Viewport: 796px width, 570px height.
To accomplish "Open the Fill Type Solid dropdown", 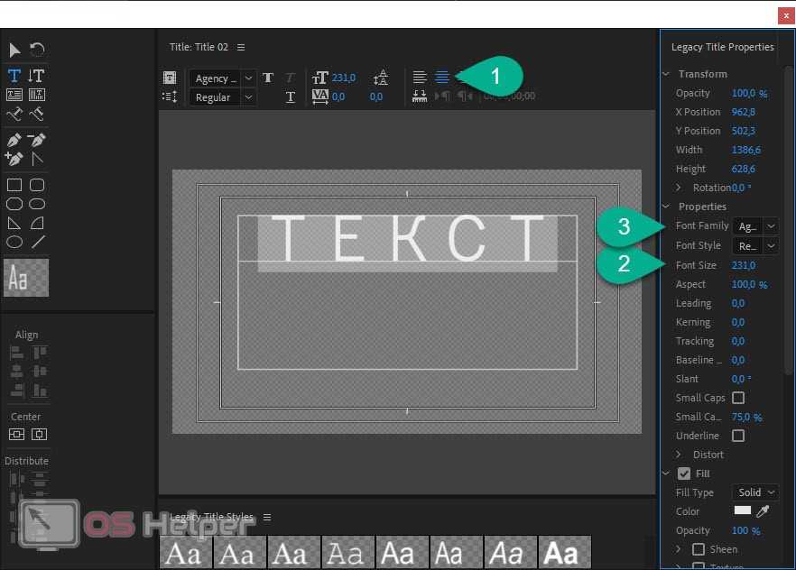I will click(755, 492).
